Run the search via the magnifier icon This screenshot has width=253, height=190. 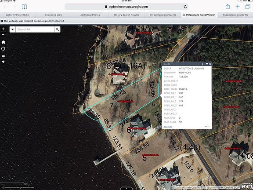point(57,29)
